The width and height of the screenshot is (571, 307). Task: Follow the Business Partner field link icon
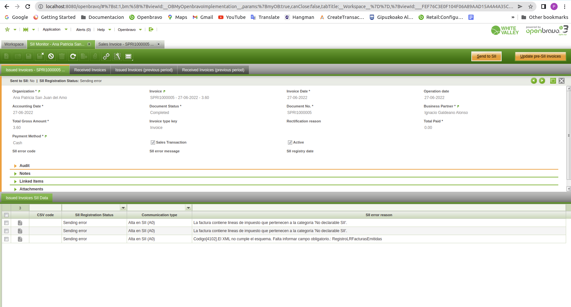coord(458,106)
